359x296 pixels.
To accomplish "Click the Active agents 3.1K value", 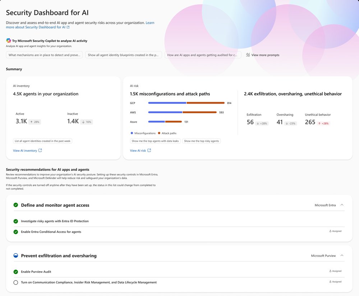I will click(x=21, y=121).
